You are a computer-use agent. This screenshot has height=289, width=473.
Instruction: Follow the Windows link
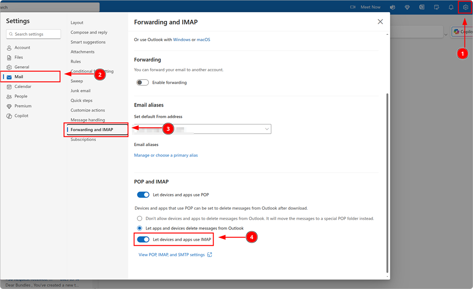(182, 40)
